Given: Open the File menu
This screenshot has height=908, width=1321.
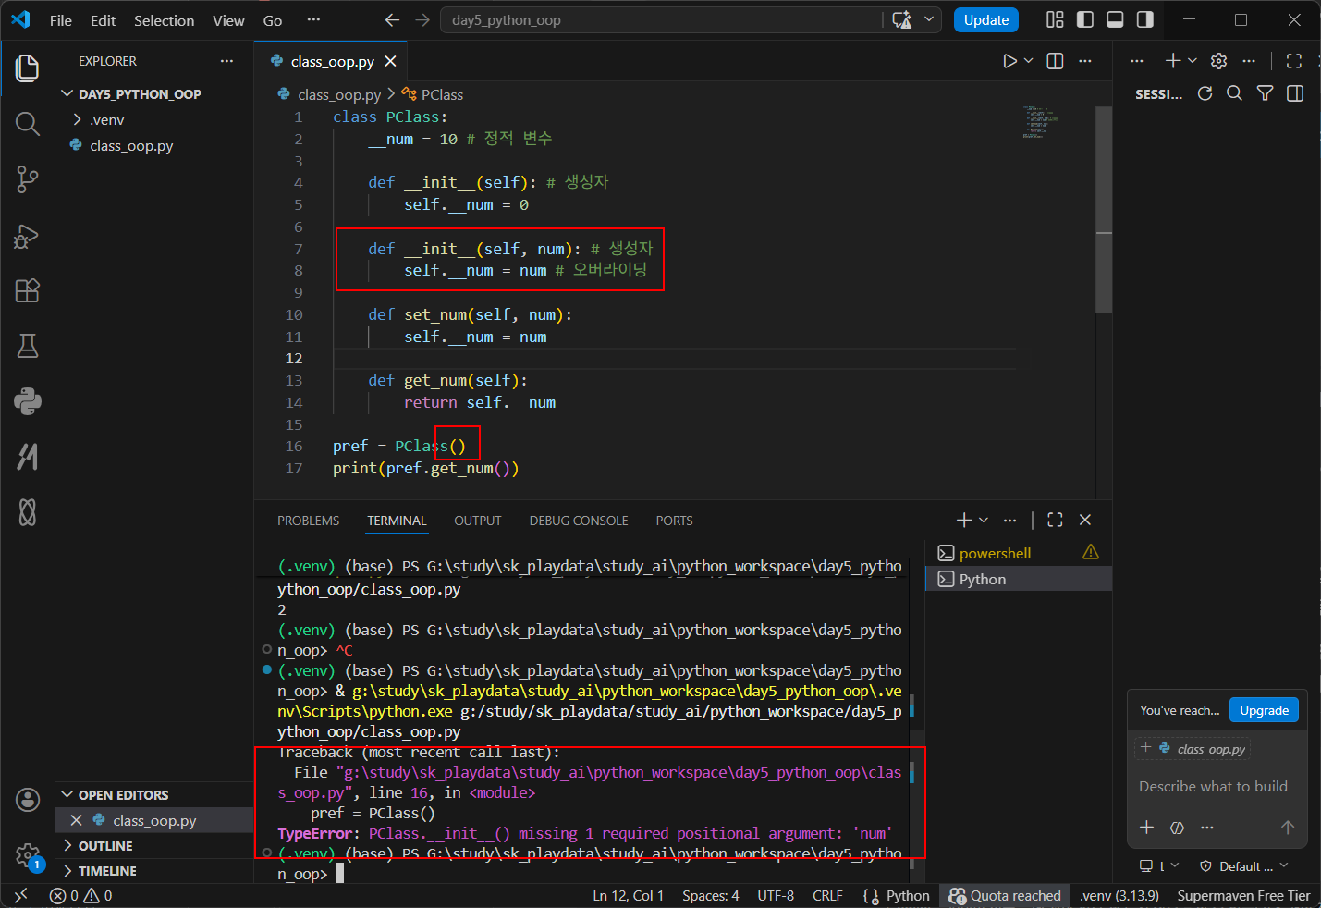Looking at the screenshot, I should tap(61, 20).
